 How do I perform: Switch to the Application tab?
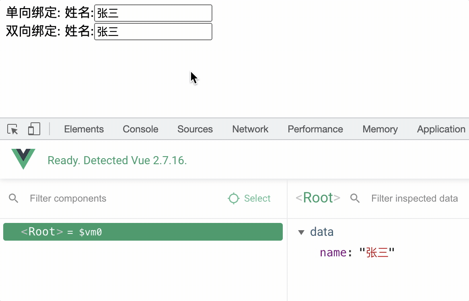(441, 129)
